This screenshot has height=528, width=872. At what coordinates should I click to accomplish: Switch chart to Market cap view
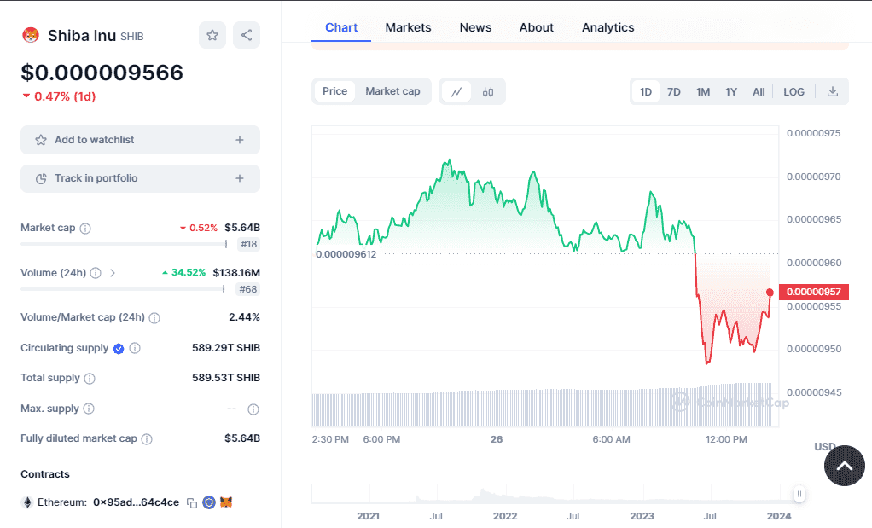pos(392,91)
